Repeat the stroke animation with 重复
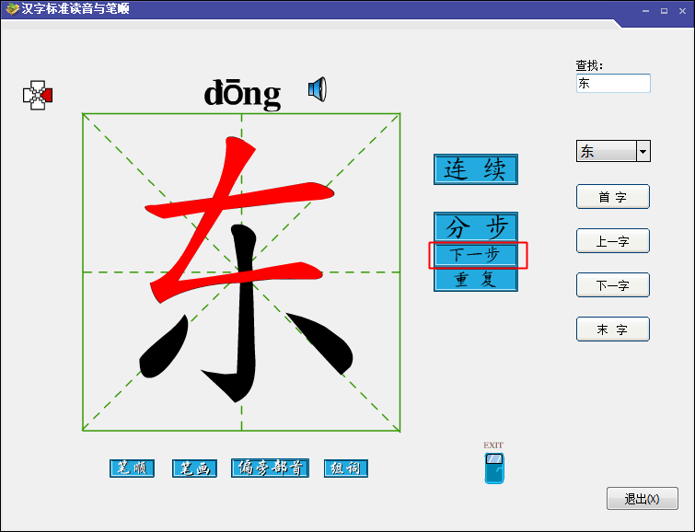695x532 pixels. coord(476,280)
